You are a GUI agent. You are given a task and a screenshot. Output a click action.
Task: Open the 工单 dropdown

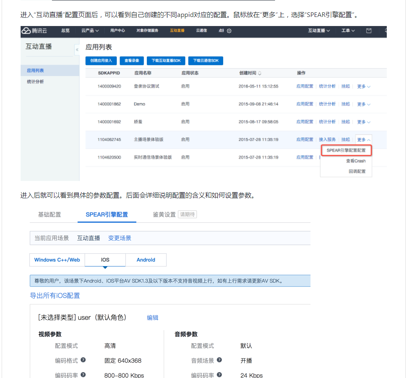(x=348, y=31)
